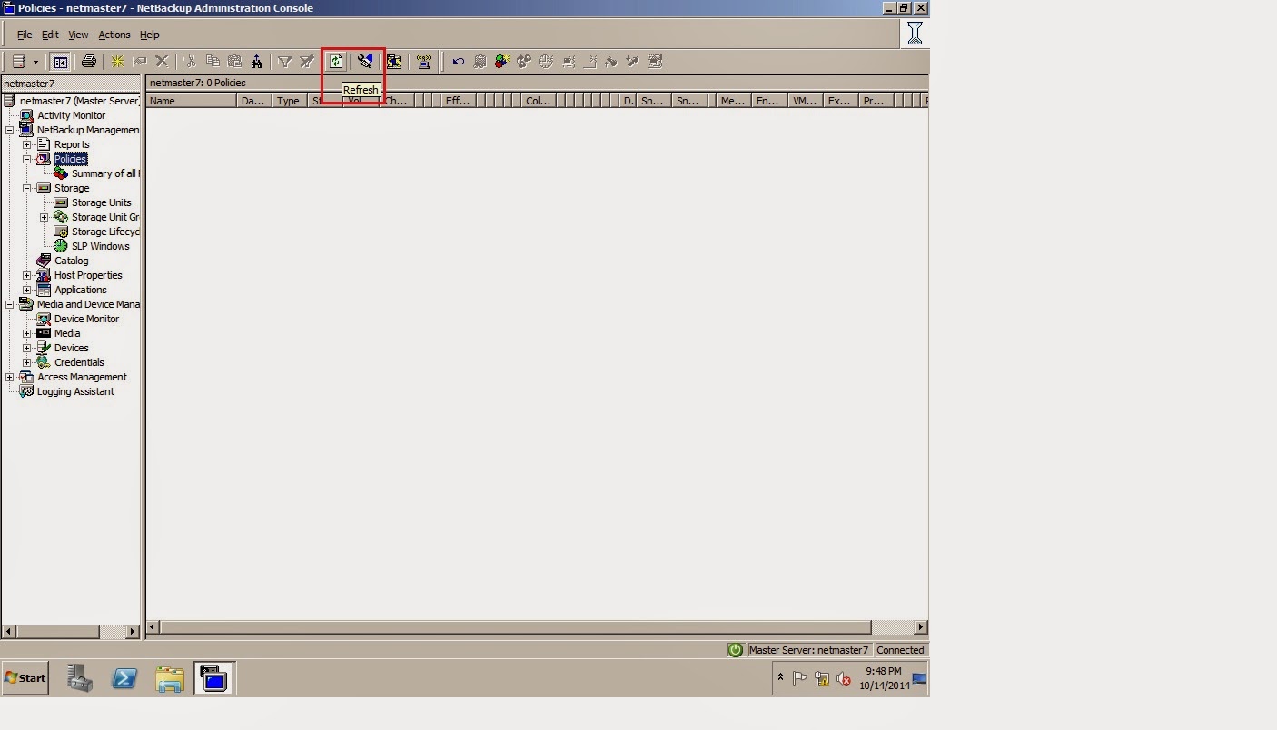1277x730 pixels.
Task: Click the Me... column header
Action: click(x=733, y=101)
